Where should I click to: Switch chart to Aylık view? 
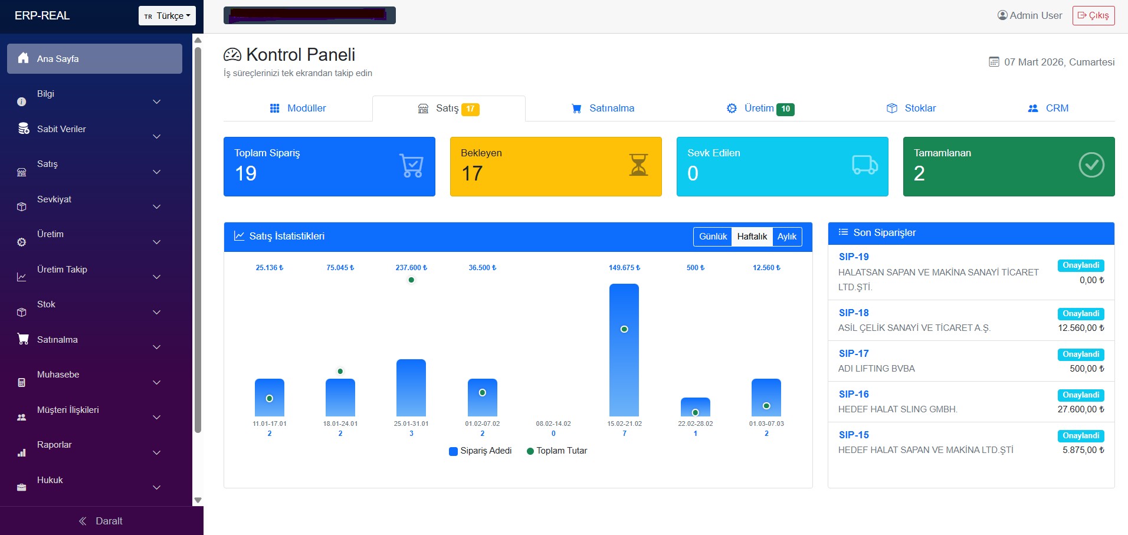click(786, 237)
